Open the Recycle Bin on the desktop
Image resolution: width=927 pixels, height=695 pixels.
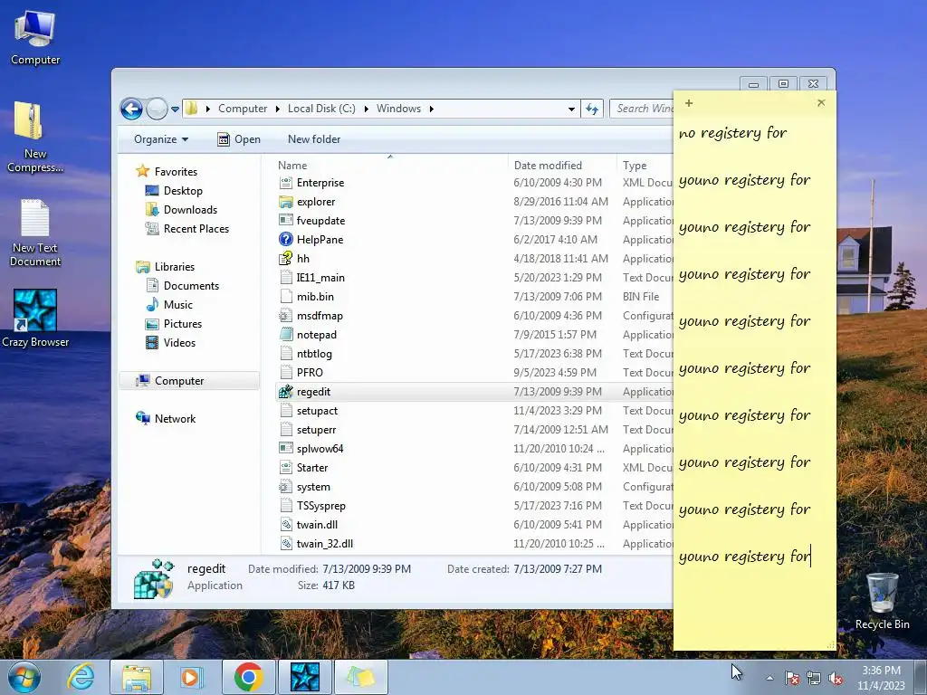[x=882, y=601]
